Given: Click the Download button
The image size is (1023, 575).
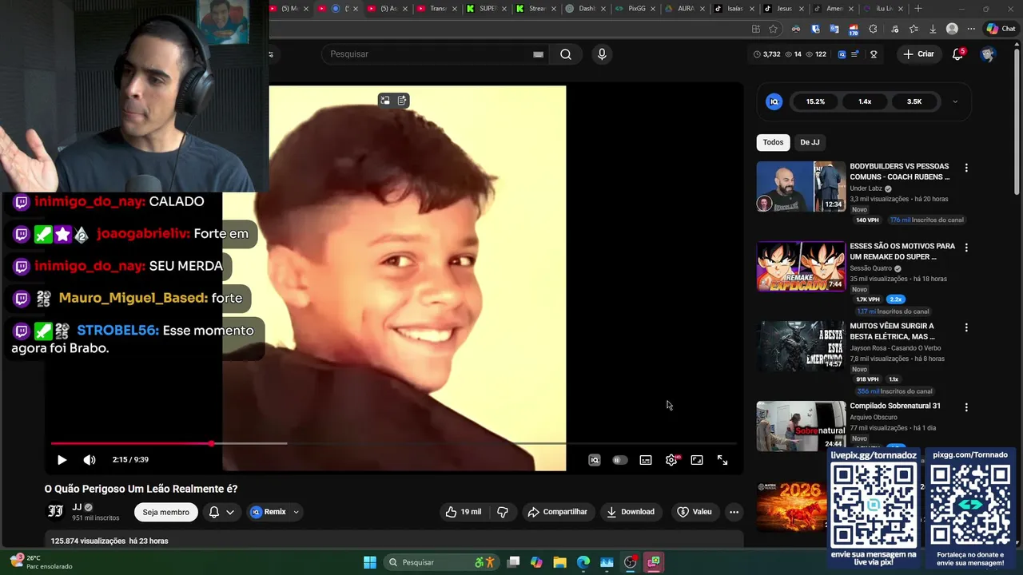Looking at the screenshot, I should coord(630,512).
